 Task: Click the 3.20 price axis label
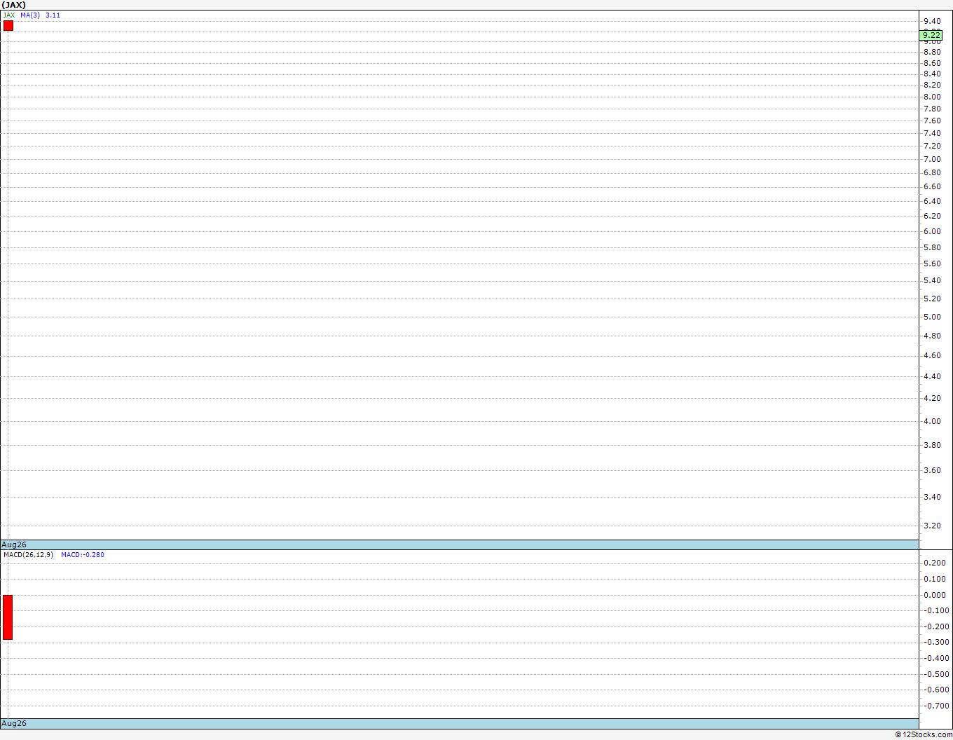(x=932, y=526)
